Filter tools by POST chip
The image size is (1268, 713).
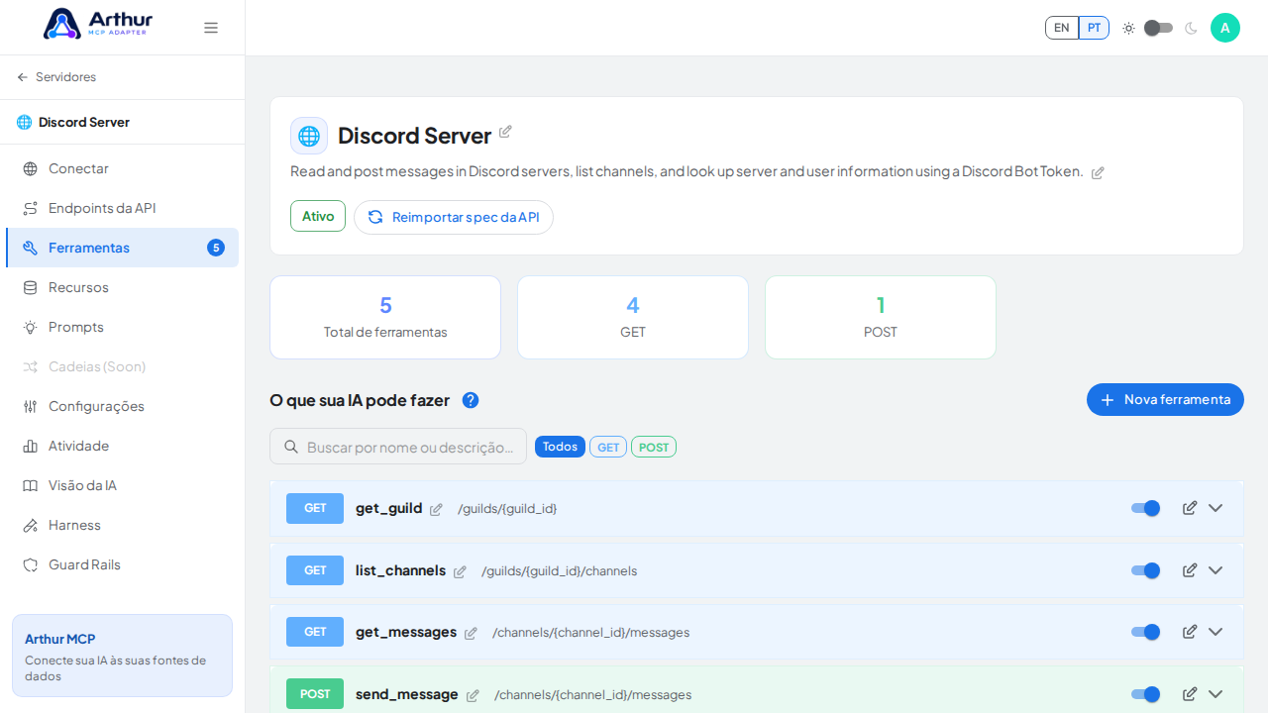point(654,447)
